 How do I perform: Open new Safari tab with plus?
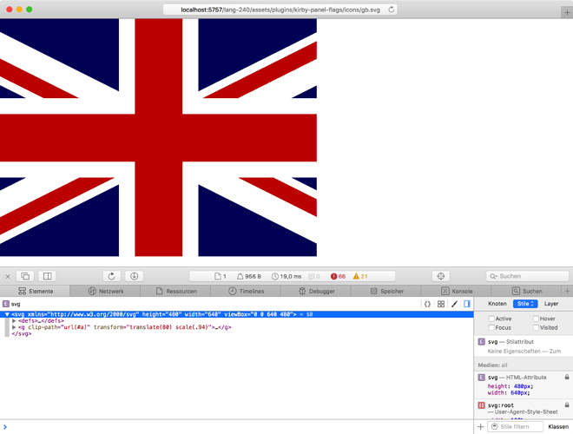(567, 12)
